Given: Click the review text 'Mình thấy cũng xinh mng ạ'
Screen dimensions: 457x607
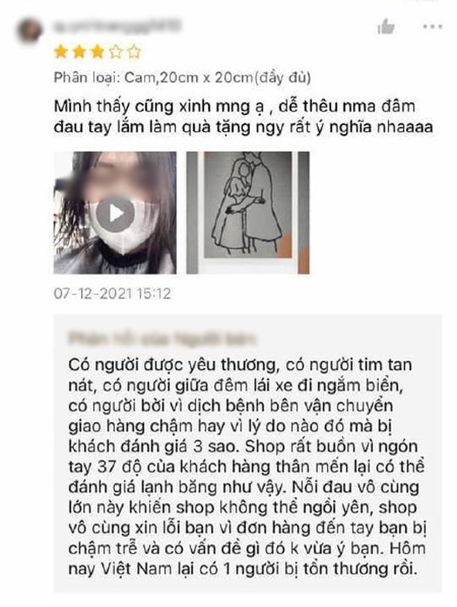Looking at the screenshot, I should point(159,106).
